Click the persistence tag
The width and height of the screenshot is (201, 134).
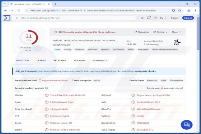tap(118, 50)
